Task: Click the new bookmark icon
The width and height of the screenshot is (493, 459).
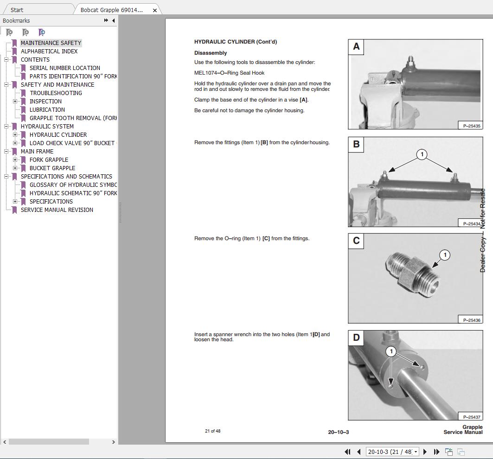Action: 26,32
